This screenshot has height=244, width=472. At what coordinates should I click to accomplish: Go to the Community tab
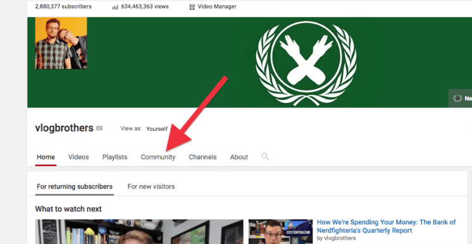158,157
